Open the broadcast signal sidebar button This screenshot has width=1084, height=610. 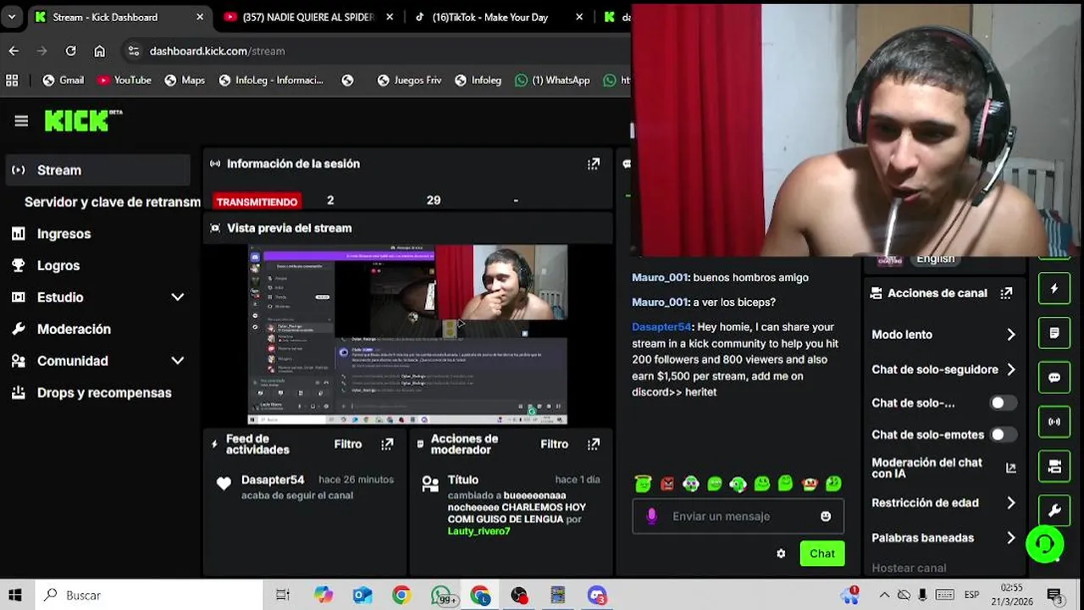[x=1054, y=421]
